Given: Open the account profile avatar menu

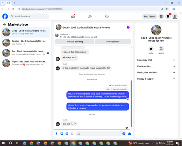Looking at the screenshot, I should [x=175, y=16].
